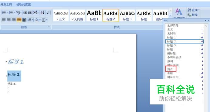210x112 pixels.
Task: Apply bullet list formatting icon
Action: pyautogui.click(x=4, y=13)
